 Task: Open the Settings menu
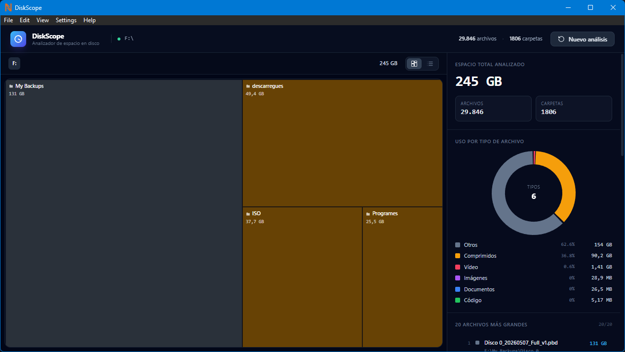[66, 20]
